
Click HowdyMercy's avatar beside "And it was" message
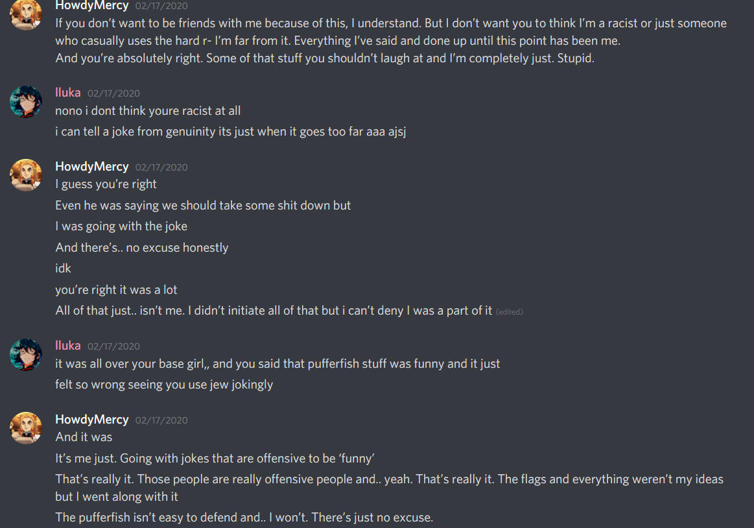coord(26,428)
